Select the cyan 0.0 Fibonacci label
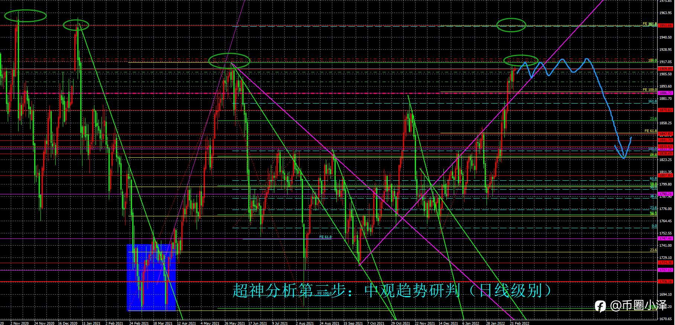The image size is (675, 325). pos(654,226)
